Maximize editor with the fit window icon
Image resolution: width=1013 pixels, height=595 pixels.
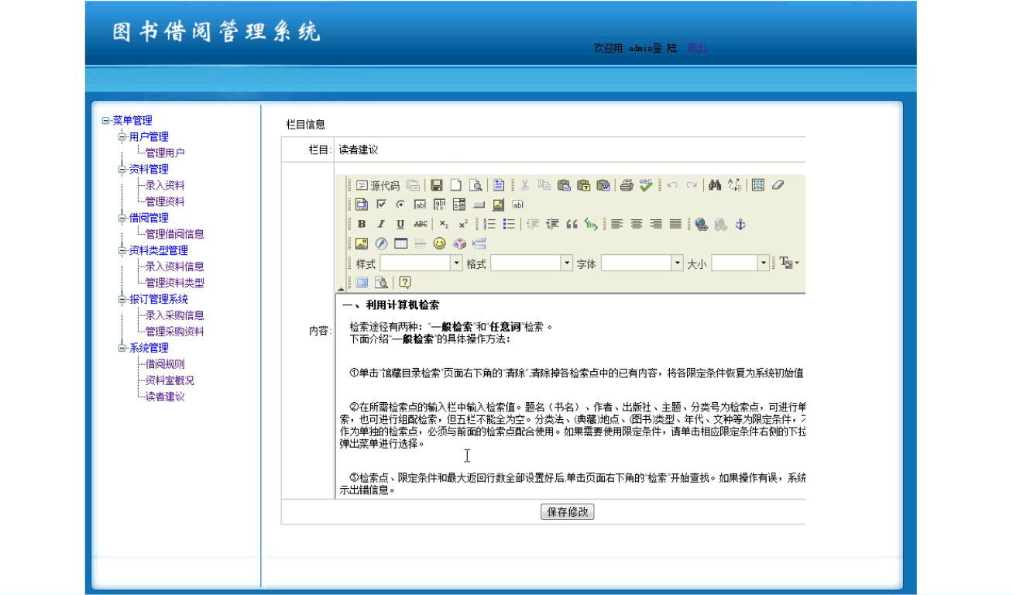point(362,282)
